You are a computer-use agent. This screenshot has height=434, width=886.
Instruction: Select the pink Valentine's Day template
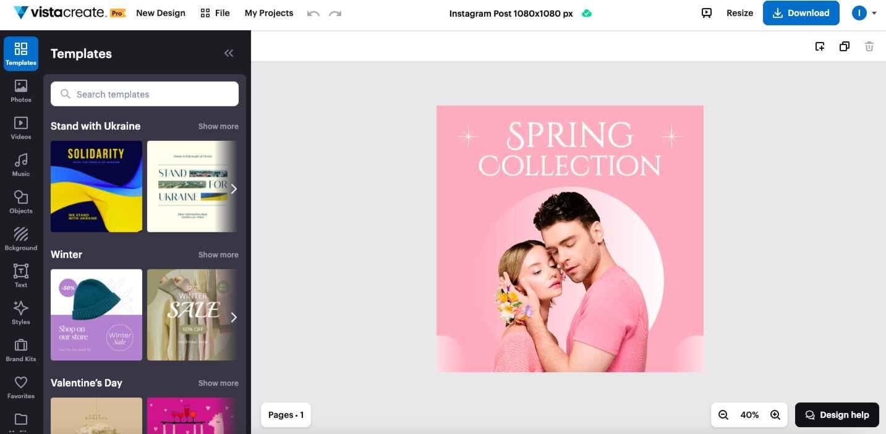point(192,415)
